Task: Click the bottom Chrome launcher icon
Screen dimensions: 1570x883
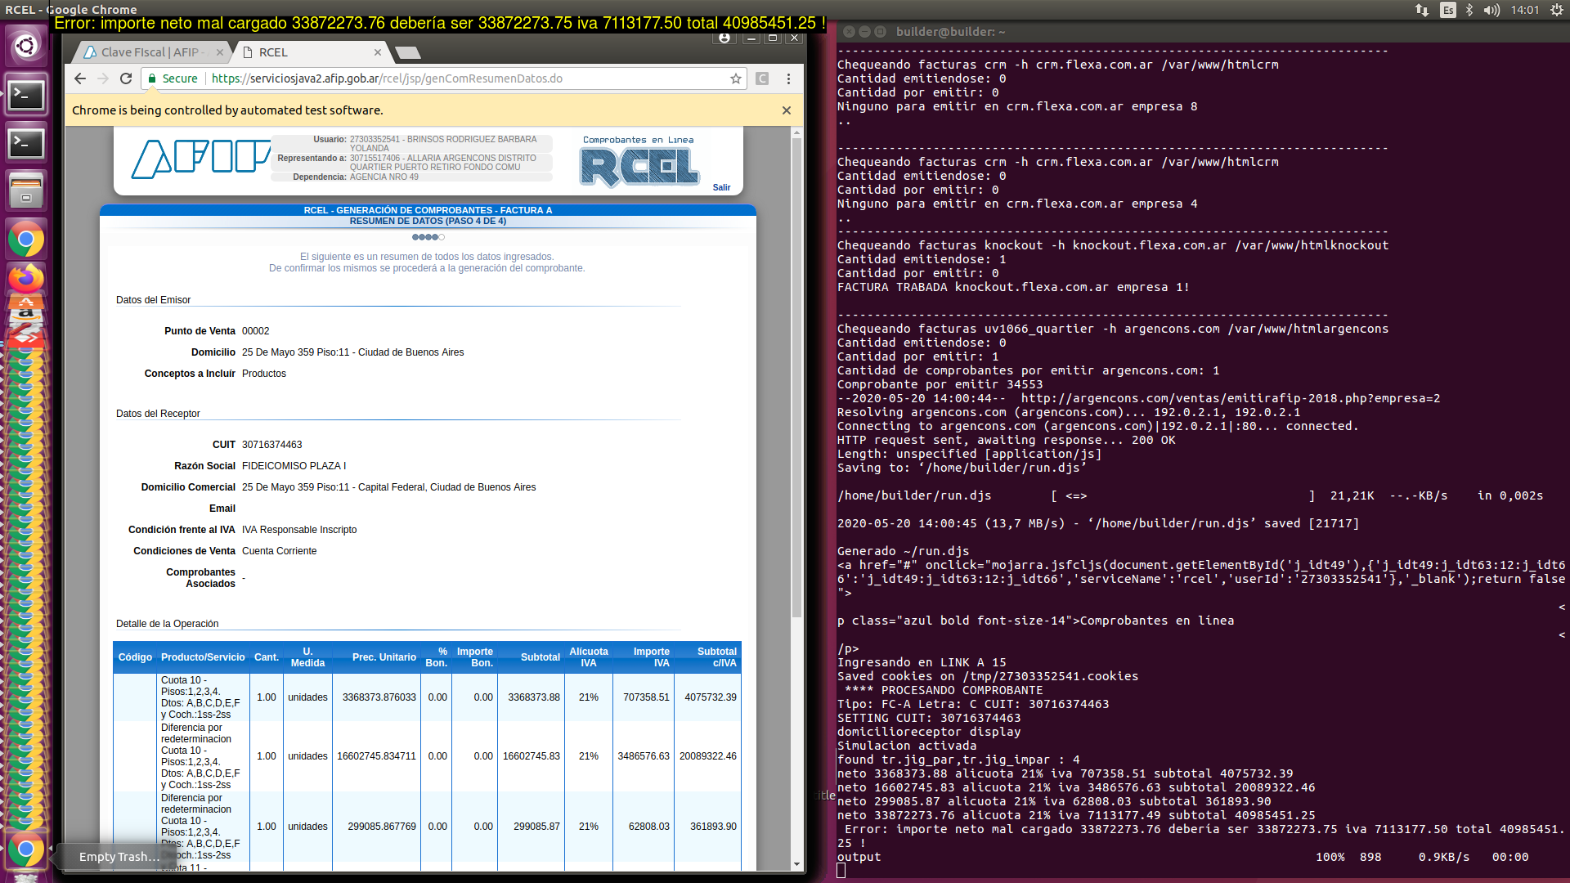Action: (x=26, y=850)
